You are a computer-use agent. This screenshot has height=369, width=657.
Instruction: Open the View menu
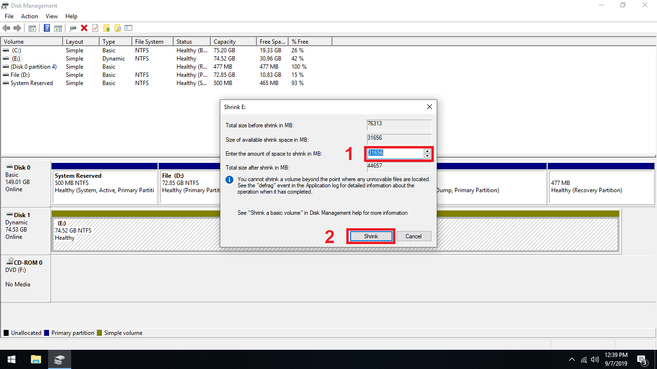coord(51,16)
